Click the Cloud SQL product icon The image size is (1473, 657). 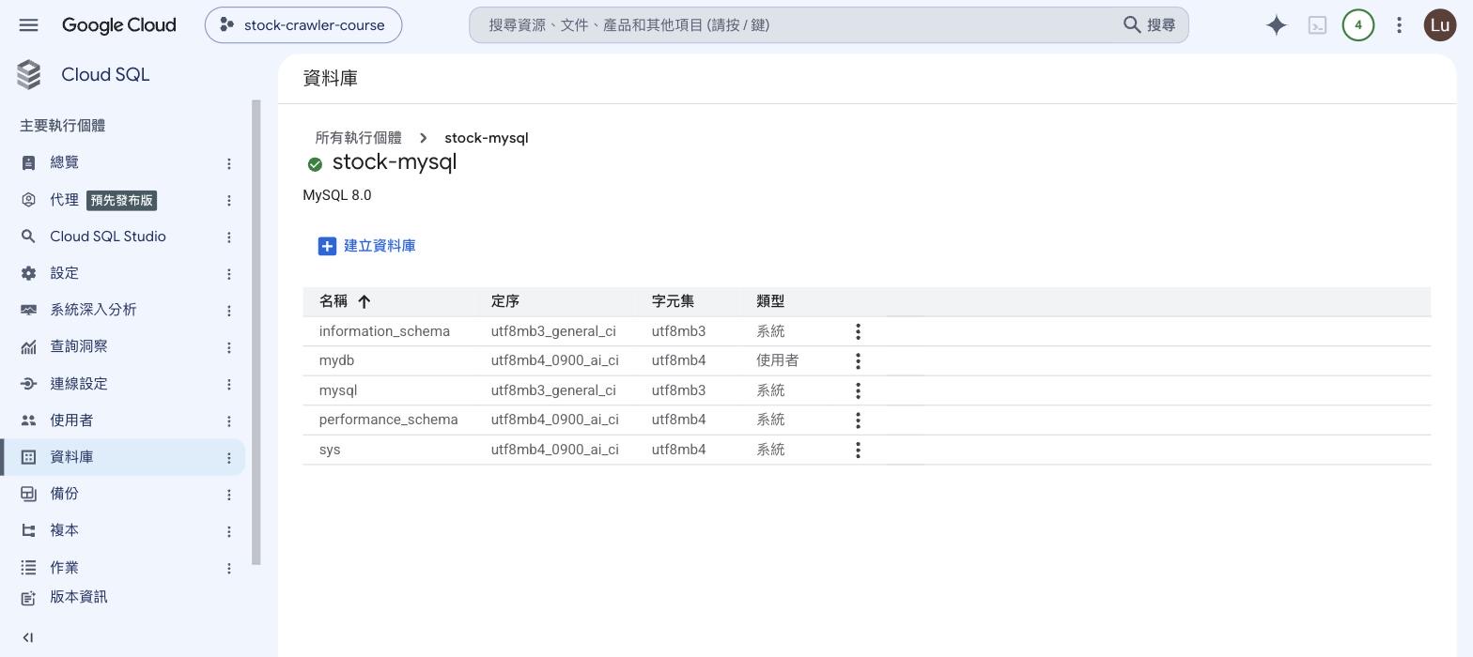click(29, 75)
